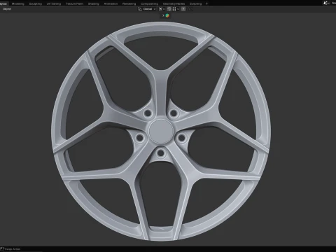Switch to the Animation workspace tab
The image size is (336, 252).
pos(111,3)
